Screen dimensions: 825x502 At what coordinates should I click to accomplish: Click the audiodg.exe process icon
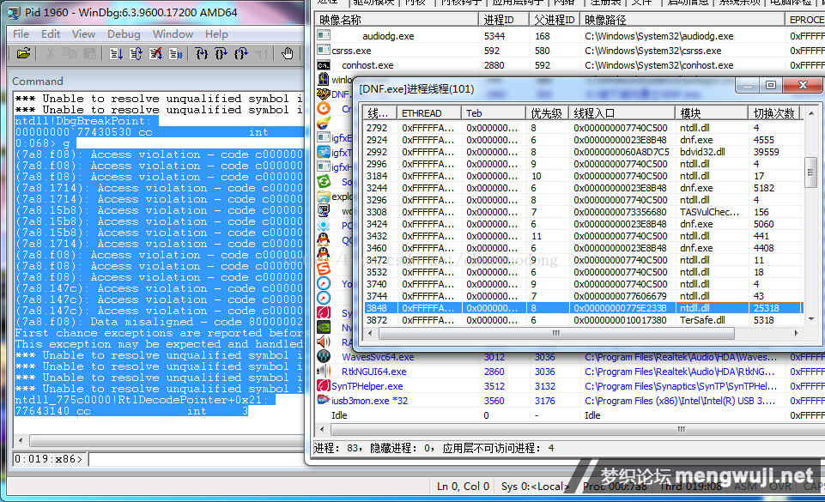pyautogui.click(x=324, y=36)
